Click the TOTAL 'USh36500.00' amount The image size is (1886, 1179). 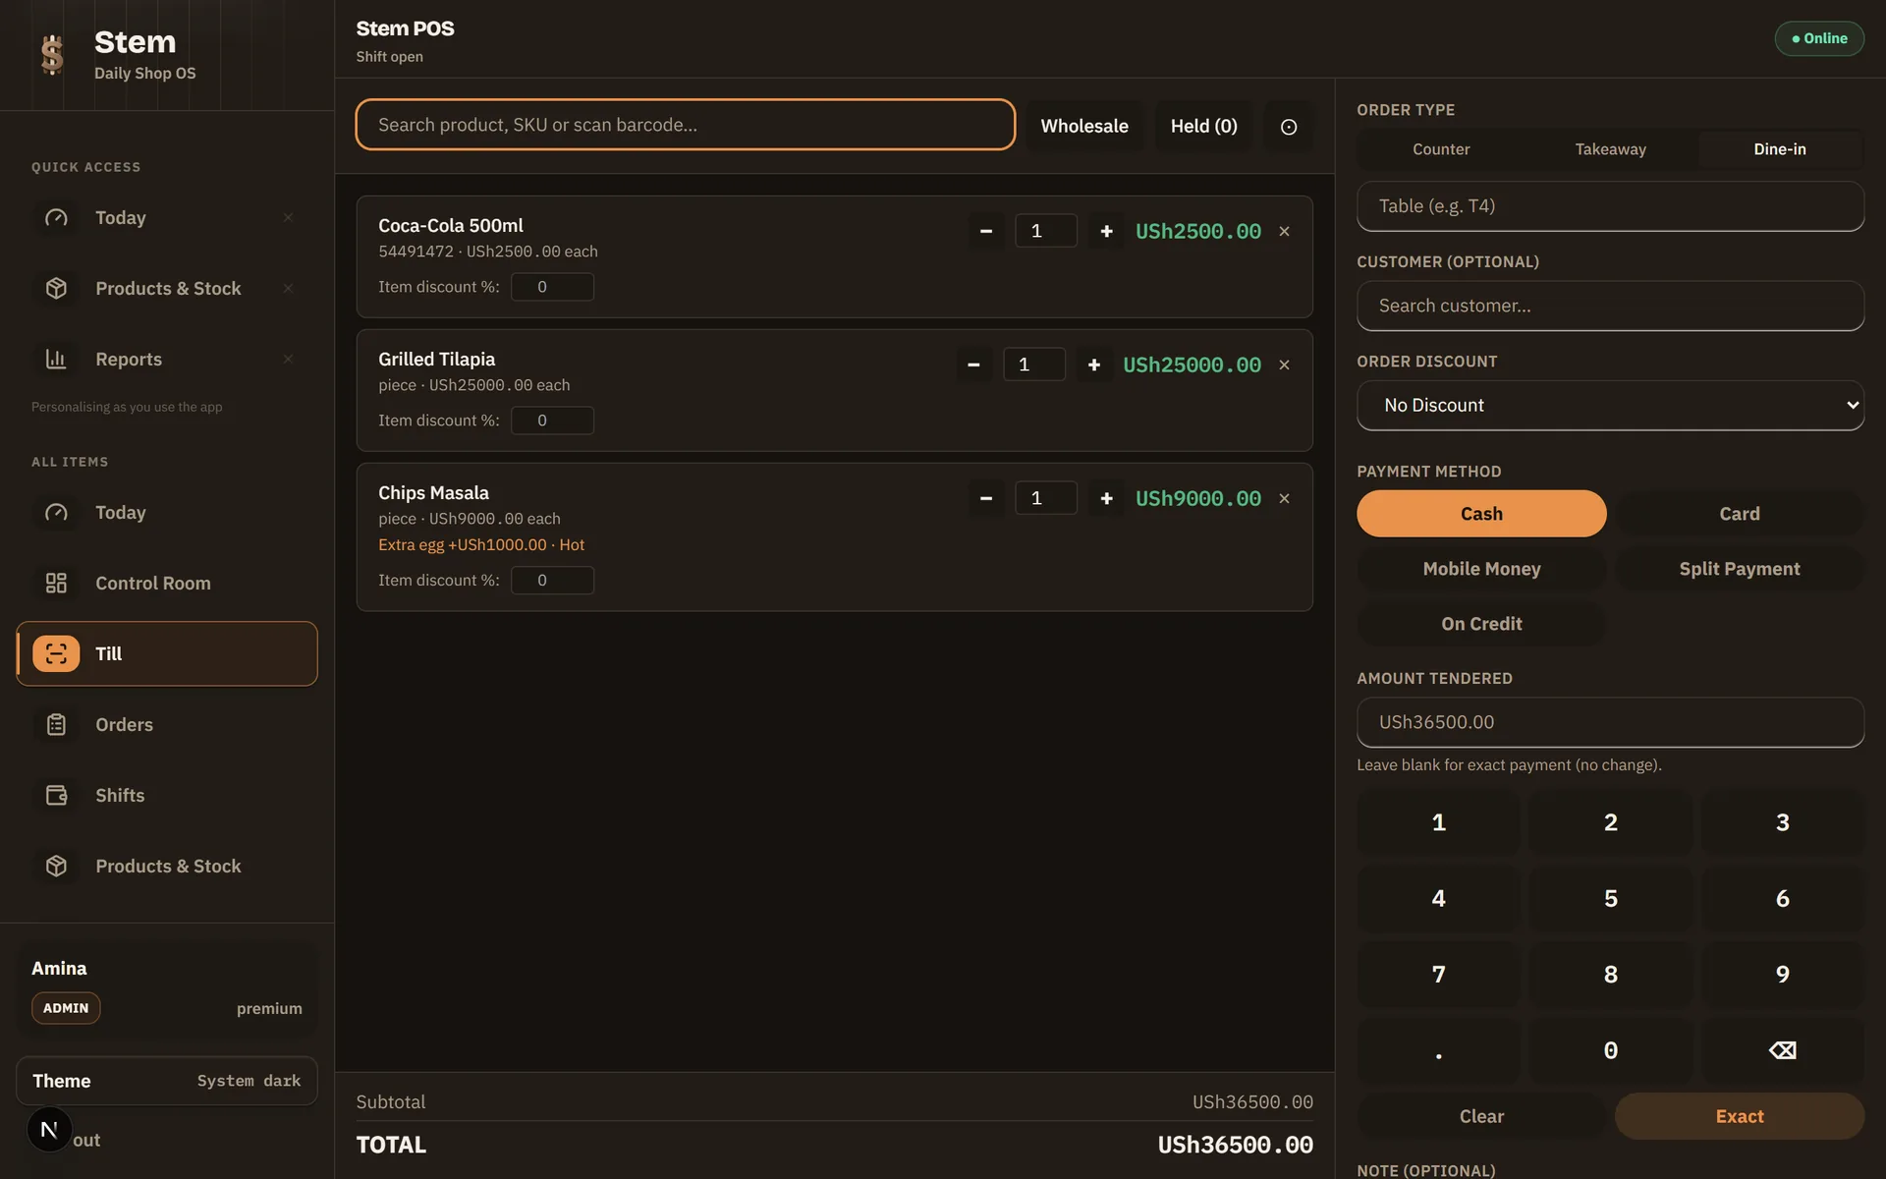point(1235,1146)
